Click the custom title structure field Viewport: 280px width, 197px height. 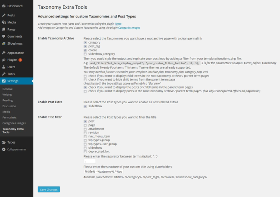[103, 171]
